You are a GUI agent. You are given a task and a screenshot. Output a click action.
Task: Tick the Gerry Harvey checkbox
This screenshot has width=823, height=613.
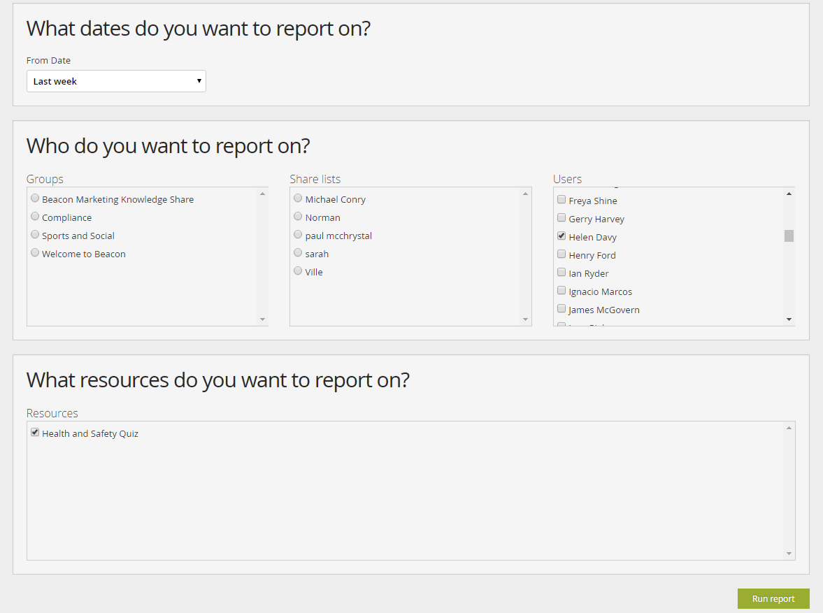[x=561, y=218]
